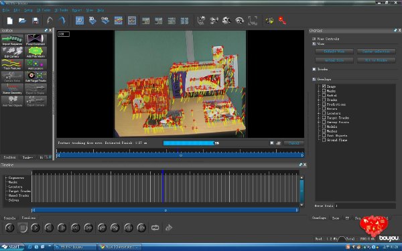
Task: Uncheck the Image overlay checkbox
Action: 324,86
